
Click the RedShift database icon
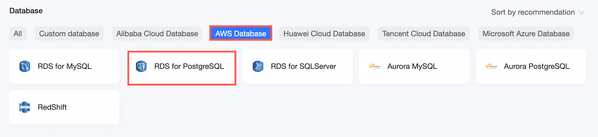click(x=25, y=107)
